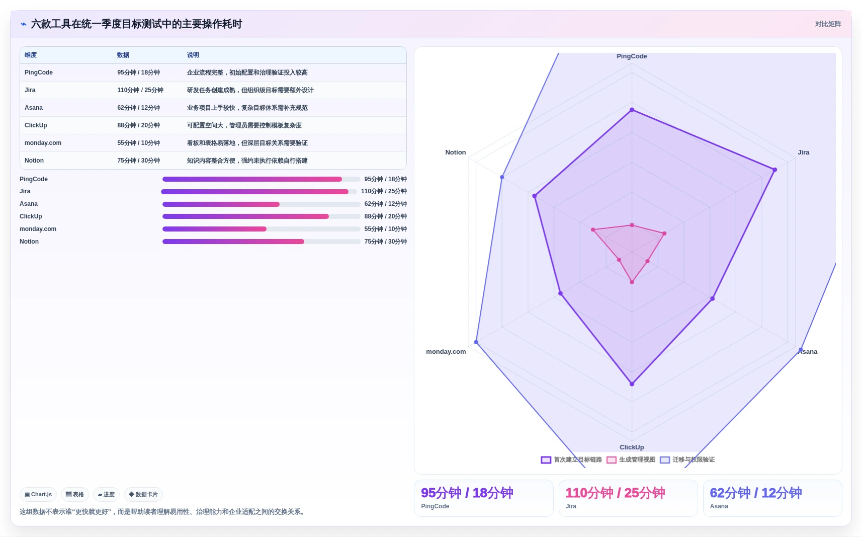Image resolution: width=862 pixels, height=537 pixels.
Task: Open the PingCode 95分钟 / 18分钟 data card
Action: (x=484, y=498)
